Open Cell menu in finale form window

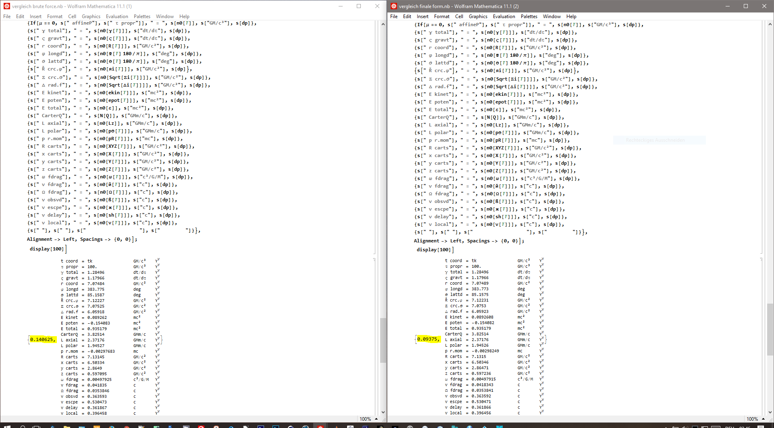(459, 17)
